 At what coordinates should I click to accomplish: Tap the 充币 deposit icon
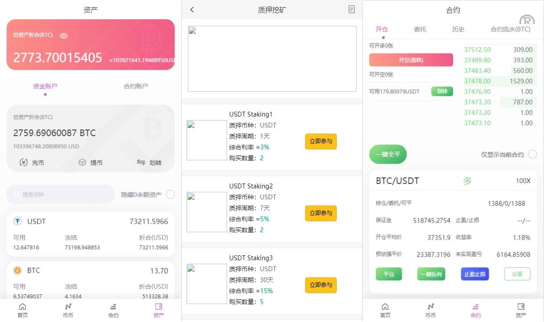point(24,163)
